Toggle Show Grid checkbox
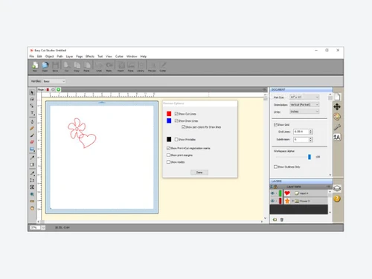 pyautogui.click(x=275, y=124)
